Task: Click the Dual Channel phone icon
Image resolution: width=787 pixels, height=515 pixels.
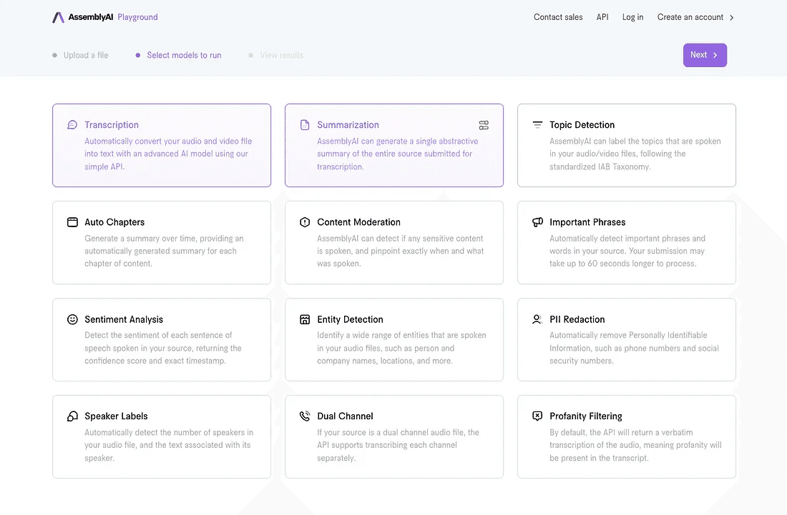Action: coord(305,416)
